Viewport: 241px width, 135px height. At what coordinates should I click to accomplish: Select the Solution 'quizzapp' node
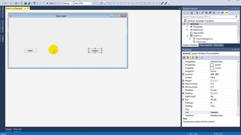point(200,21)
